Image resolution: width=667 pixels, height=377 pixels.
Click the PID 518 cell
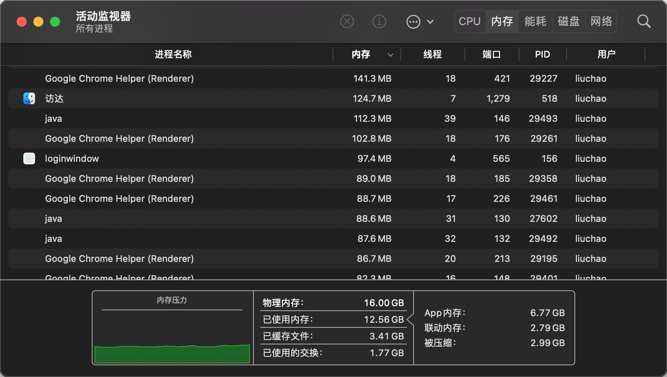click(x=549, y=98)
